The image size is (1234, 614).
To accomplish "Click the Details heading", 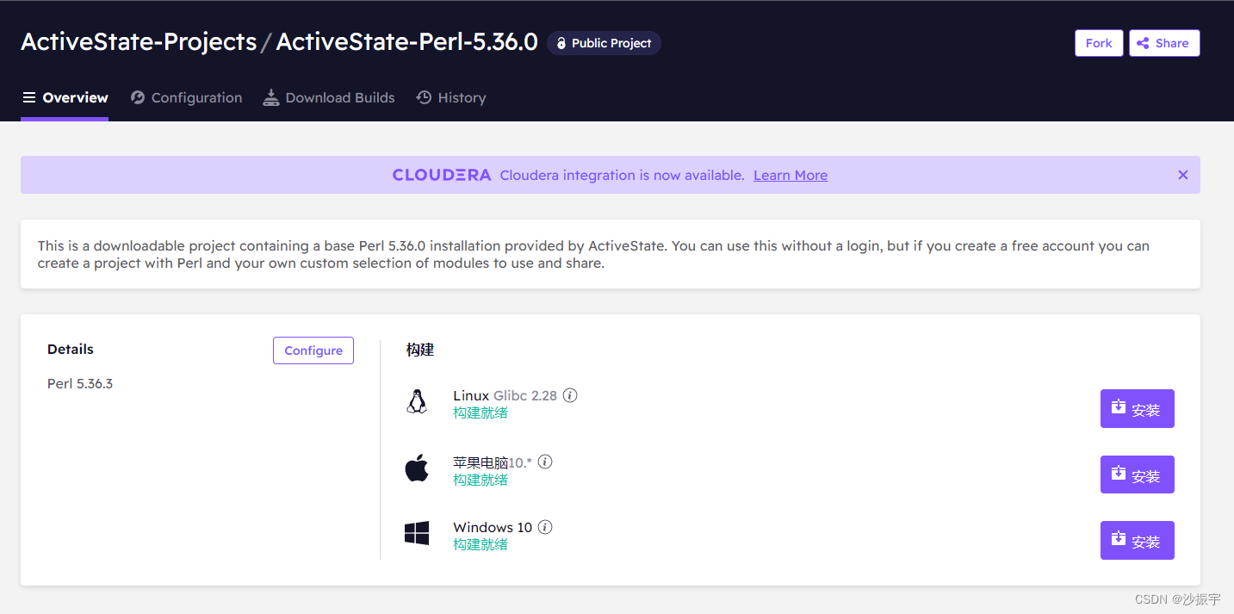I will pos(71,349).
